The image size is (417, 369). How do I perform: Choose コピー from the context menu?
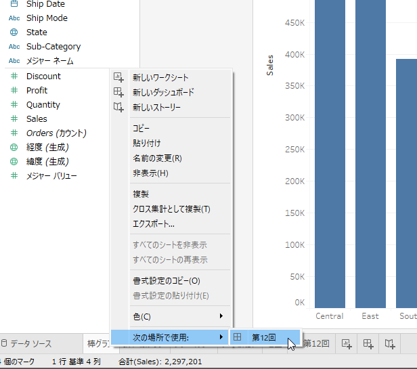141,128
